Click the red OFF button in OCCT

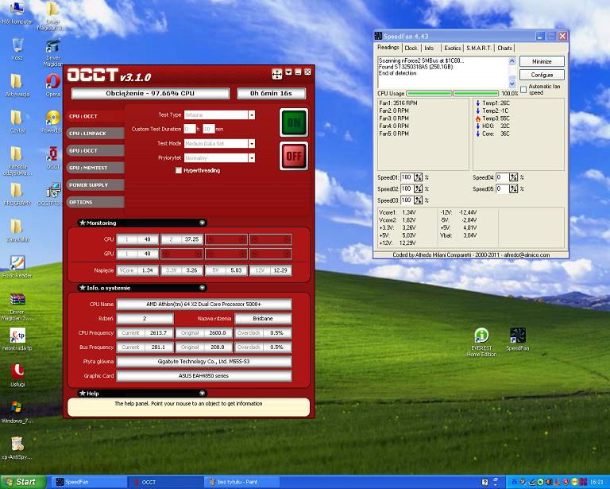coord(294,156)
